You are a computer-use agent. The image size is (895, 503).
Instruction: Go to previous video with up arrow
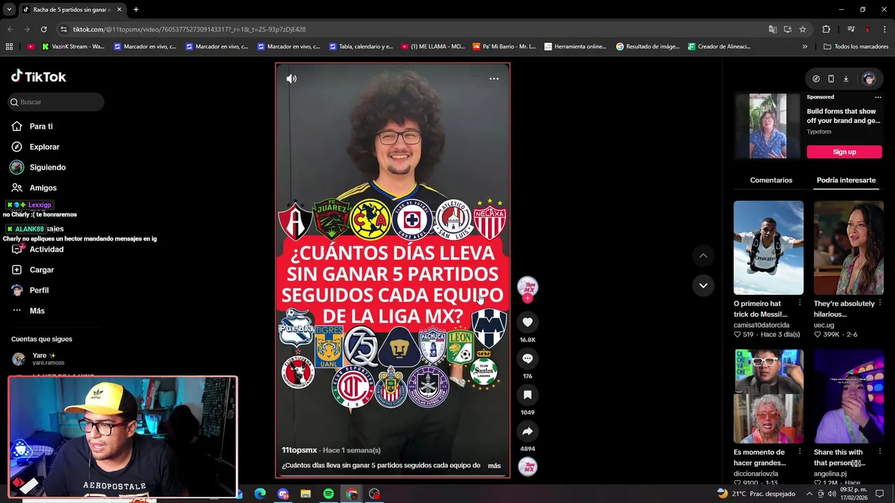click(x=703, y=256)
